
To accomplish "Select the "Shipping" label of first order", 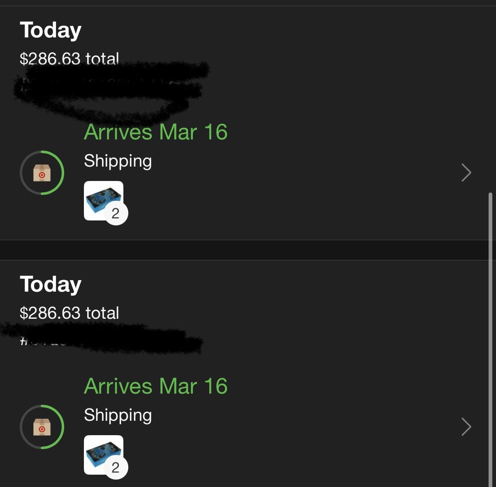I will [x=118, y=161].
